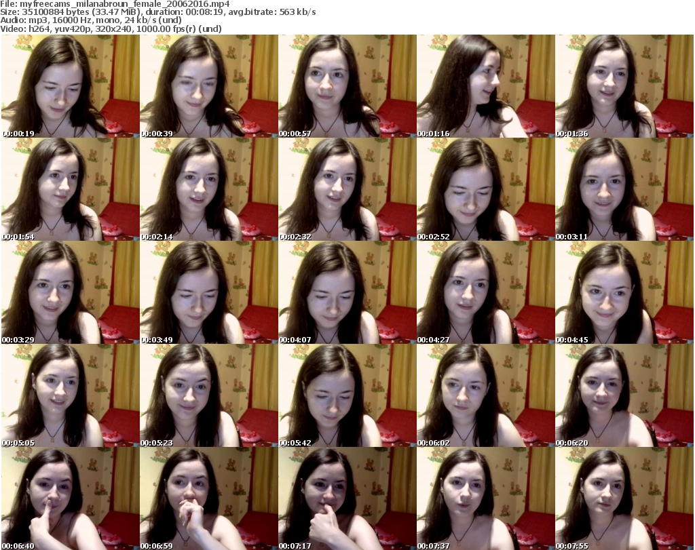Click the thumbnail frame at 00:04:27

[486, 292]
